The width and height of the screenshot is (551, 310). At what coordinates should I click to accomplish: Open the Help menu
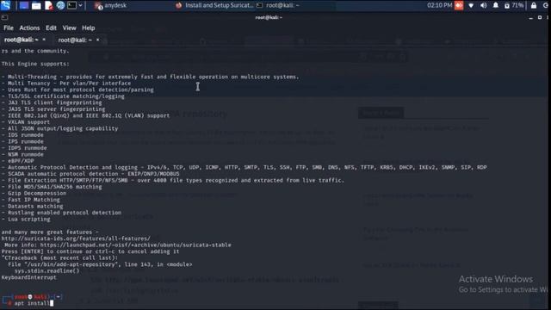point(89,28)
